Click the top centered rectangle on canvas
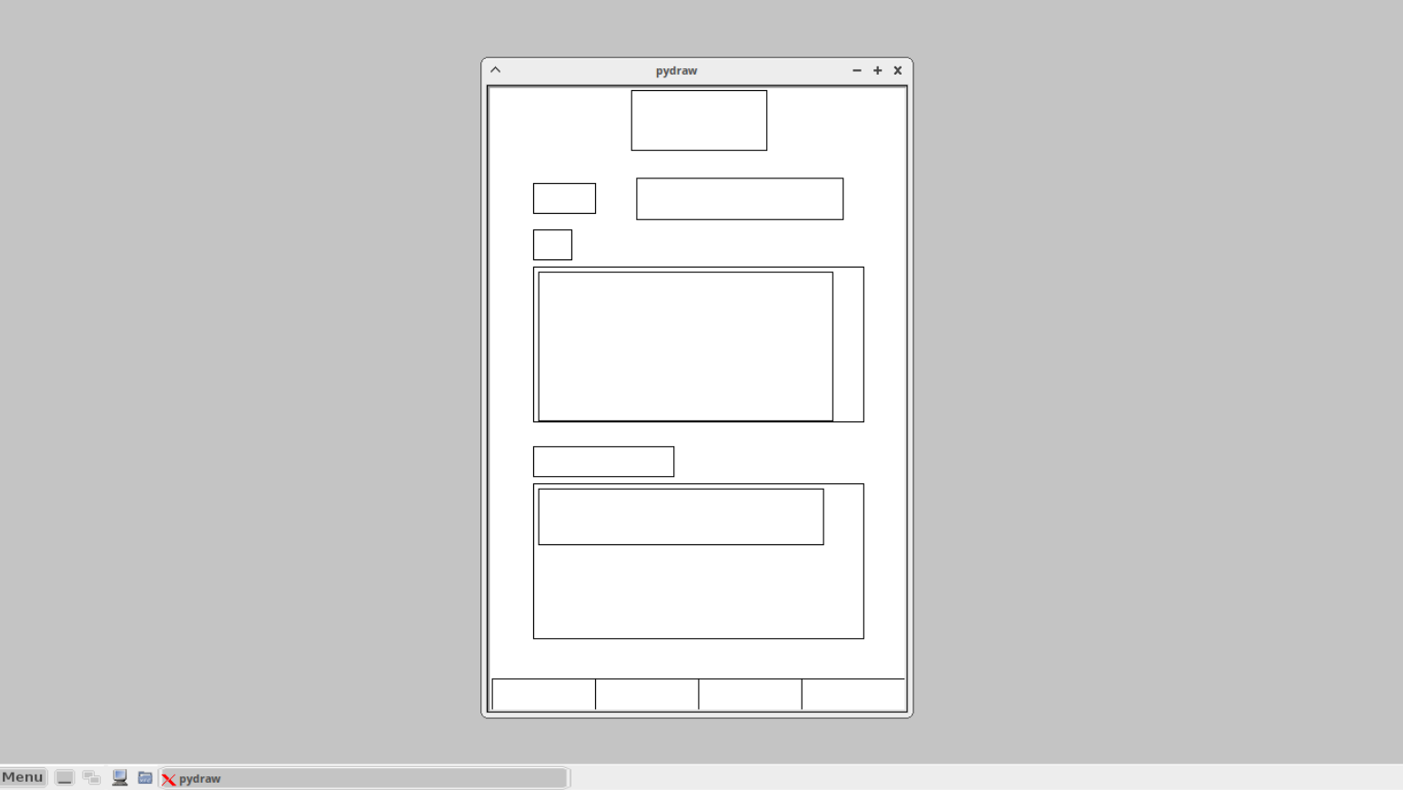This screenshot has width=1403, height=790. click(699, 120)
